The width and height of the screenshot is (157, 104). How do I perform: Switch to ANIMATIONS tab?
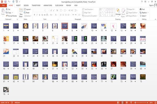pyautogui.click(x=48, y=5)
